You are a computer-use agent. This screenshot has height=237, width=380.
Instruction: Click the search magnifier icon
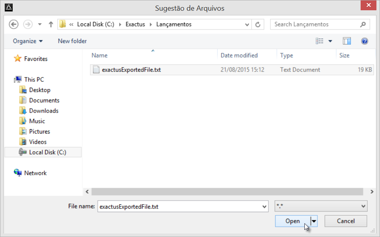pyautogui.click(x=363, y=24)
